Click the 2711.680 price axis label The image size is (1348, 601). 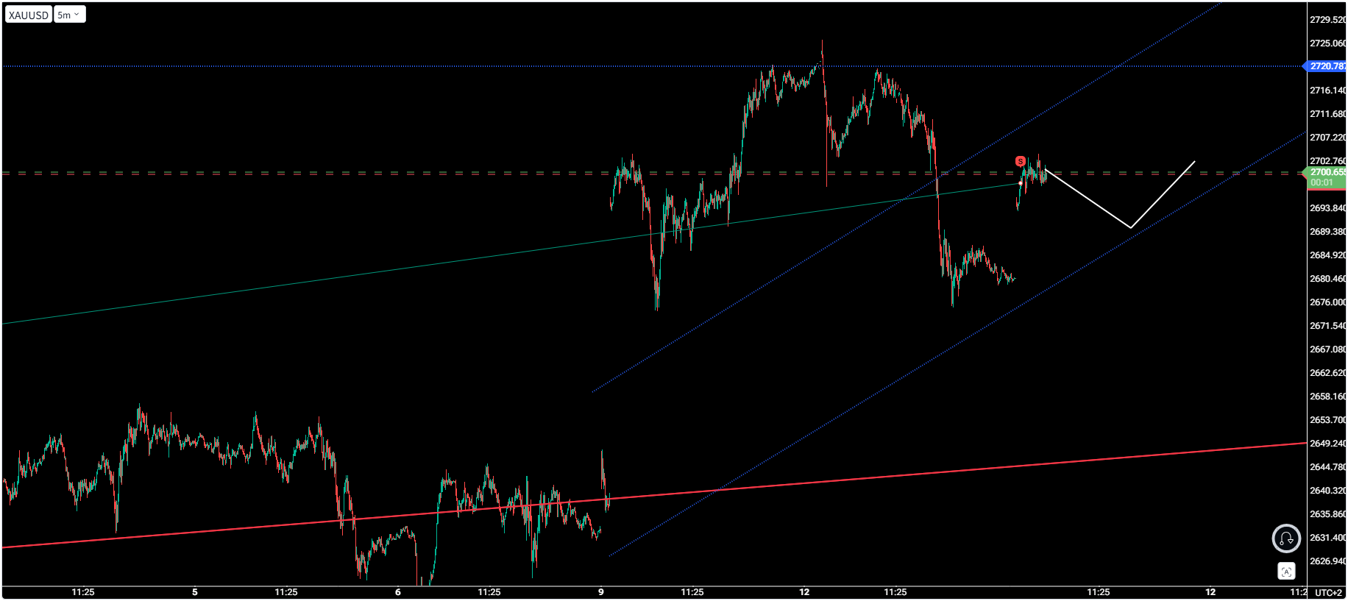pyautogui.click(x=1327, y=114)
